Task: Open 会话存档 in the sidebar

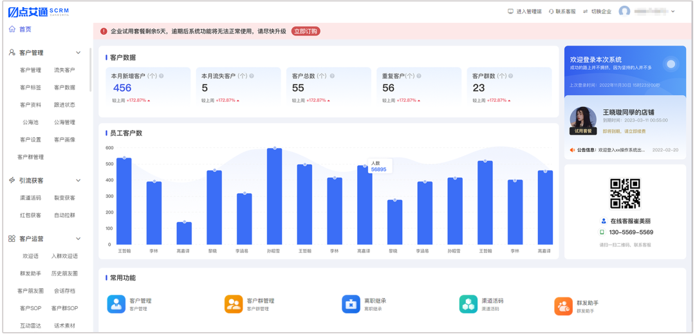Action: (x=65, y=291)
